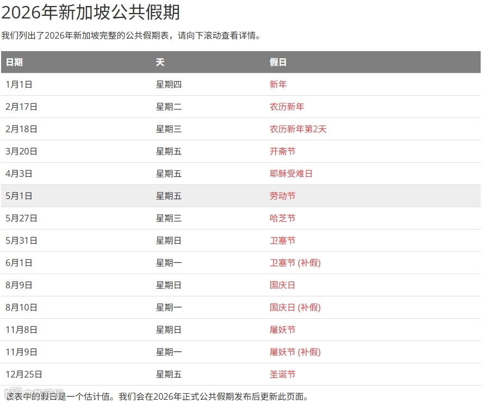This screenshot has width=485, height=403.
Task: Select the 日期 column header
Action: tap(14, 62)
